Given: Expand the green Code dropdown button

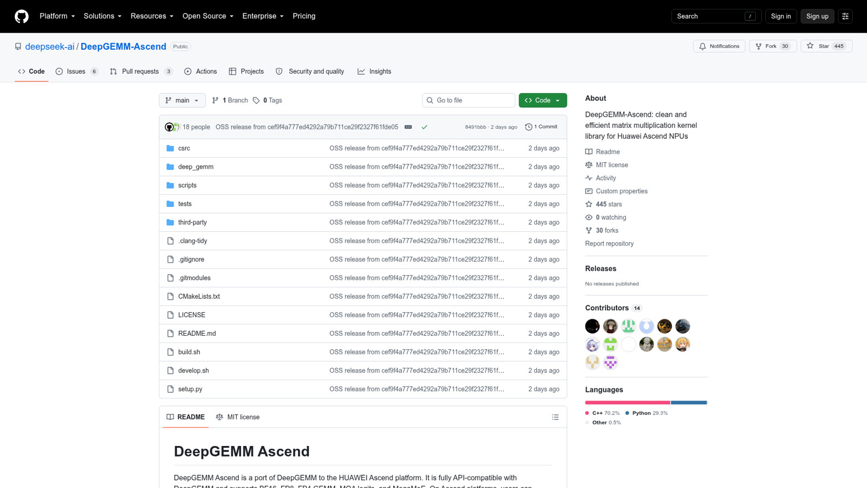Looking at the screenshot, I should click(x=542, y=100).
